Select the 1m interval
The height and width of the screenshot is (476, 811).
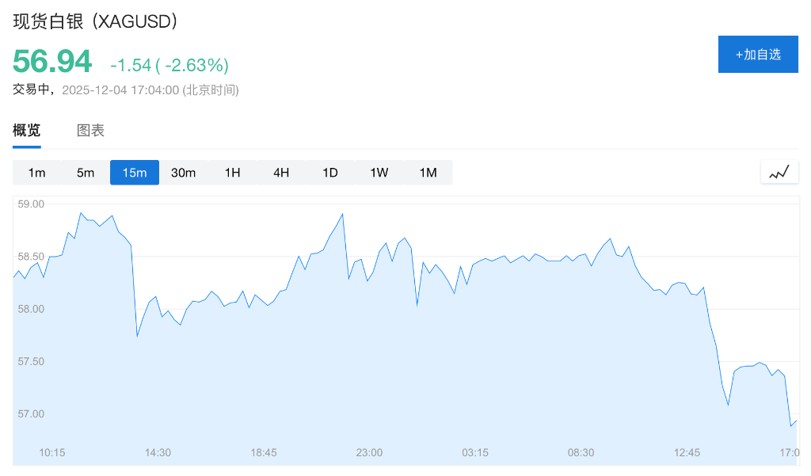pyautogui.click(x=36, y=173)
